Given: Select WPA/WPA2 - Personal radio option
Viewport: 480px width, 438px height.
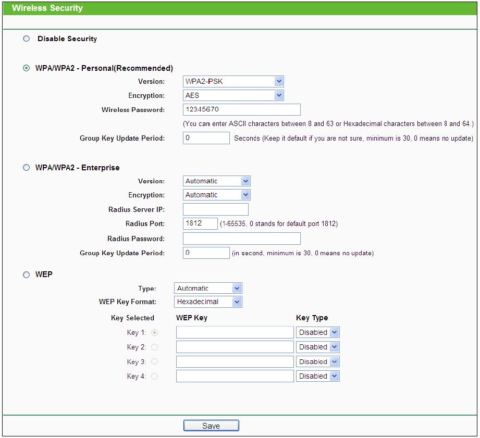Looking at the screenshot, I should tap(27, 68).
